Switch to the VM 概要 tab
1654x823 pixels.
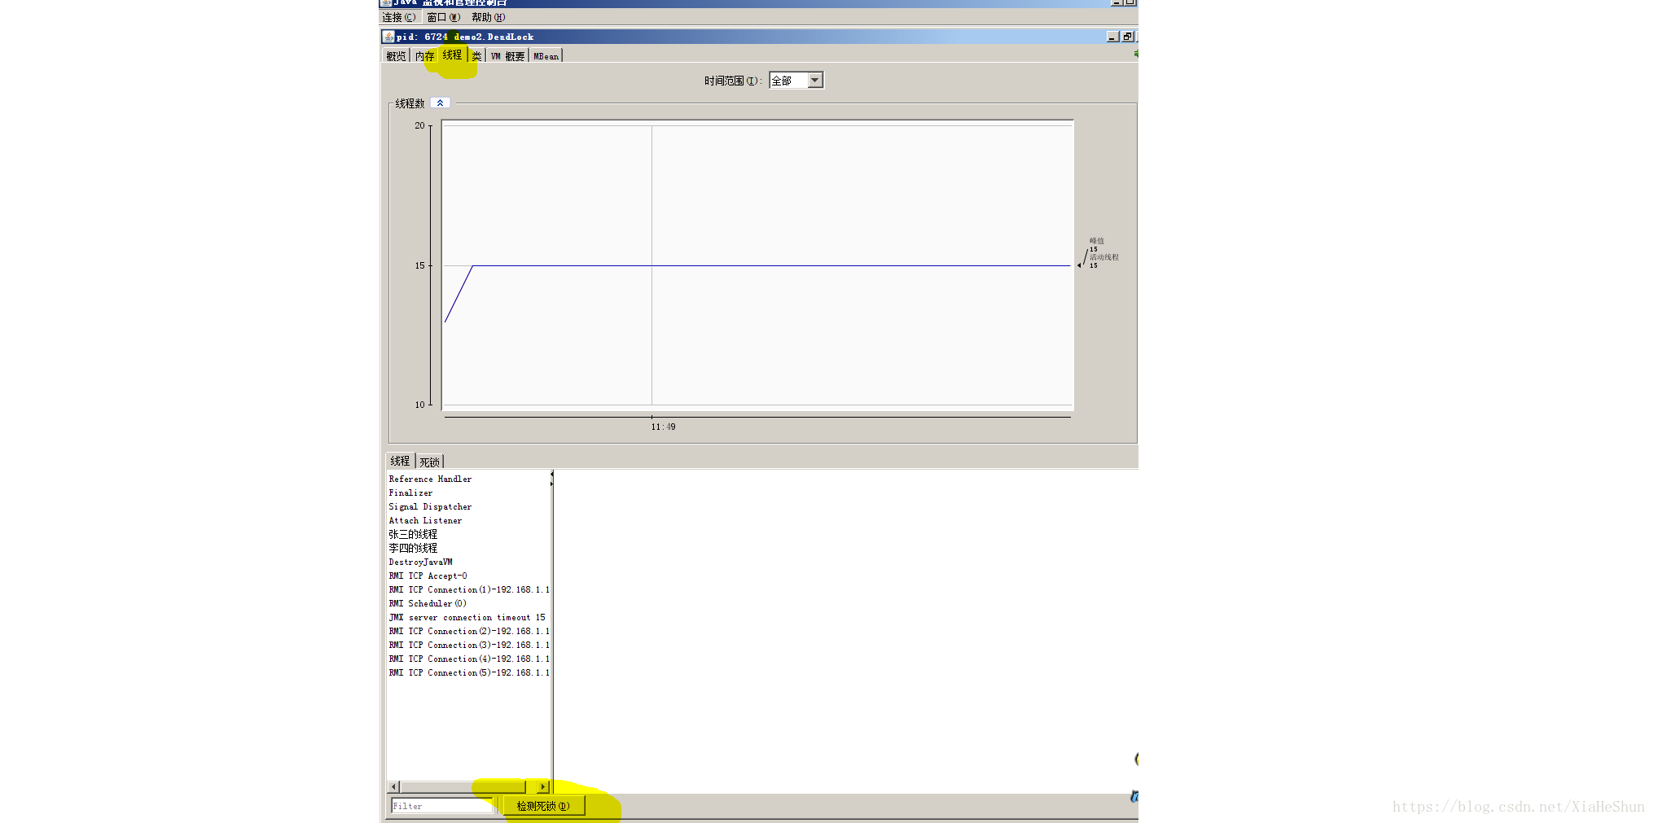coord(507,56)
